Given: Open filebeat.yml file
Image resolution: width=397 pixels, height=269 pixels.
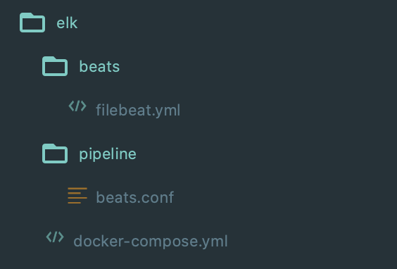Looking at the screenshot, I should tap(124, 110).
